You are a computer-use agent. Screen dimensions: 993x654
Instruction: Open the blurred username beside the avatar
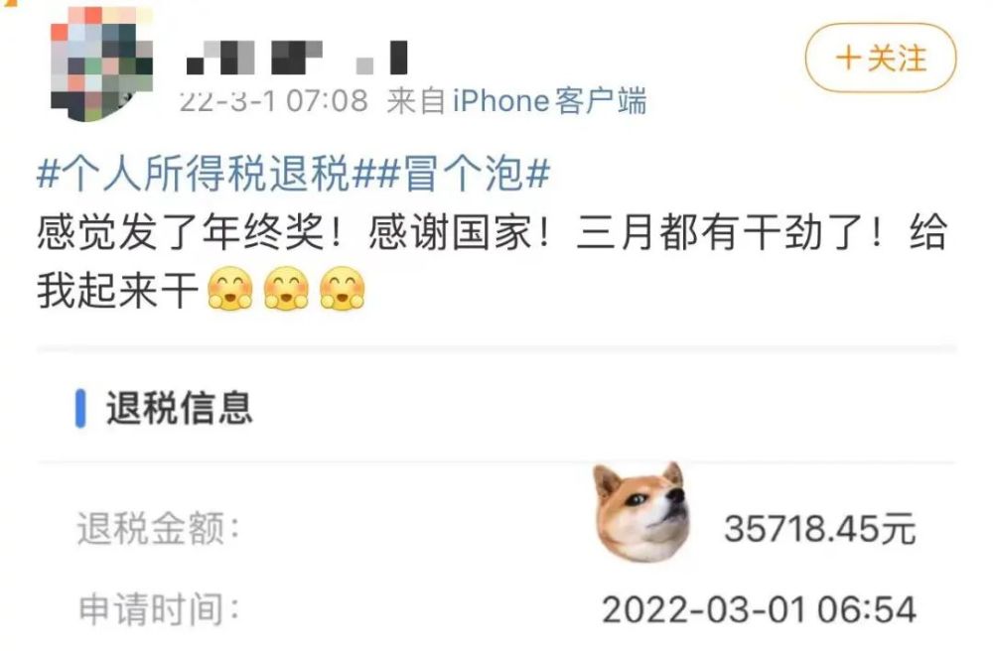(296, 58)
